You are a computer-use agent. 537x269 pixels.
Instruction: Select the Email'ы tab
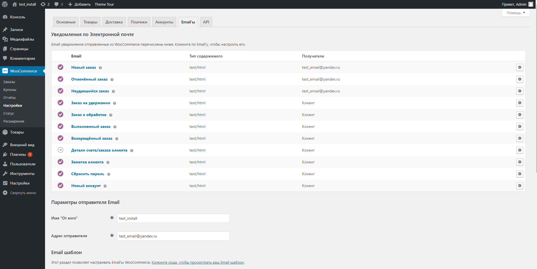point(188,22)
